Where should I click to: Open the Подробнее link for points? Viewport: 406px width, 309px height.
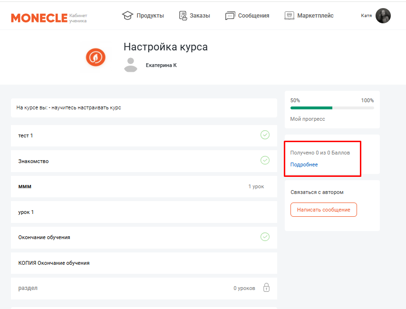[304, 164]
